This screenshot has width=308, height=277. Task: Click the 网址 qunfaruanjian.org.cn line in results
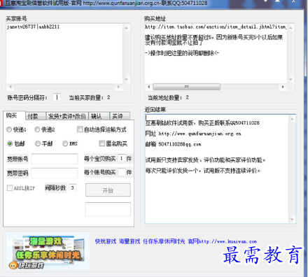pyautogui.click(x=193, y=134)
